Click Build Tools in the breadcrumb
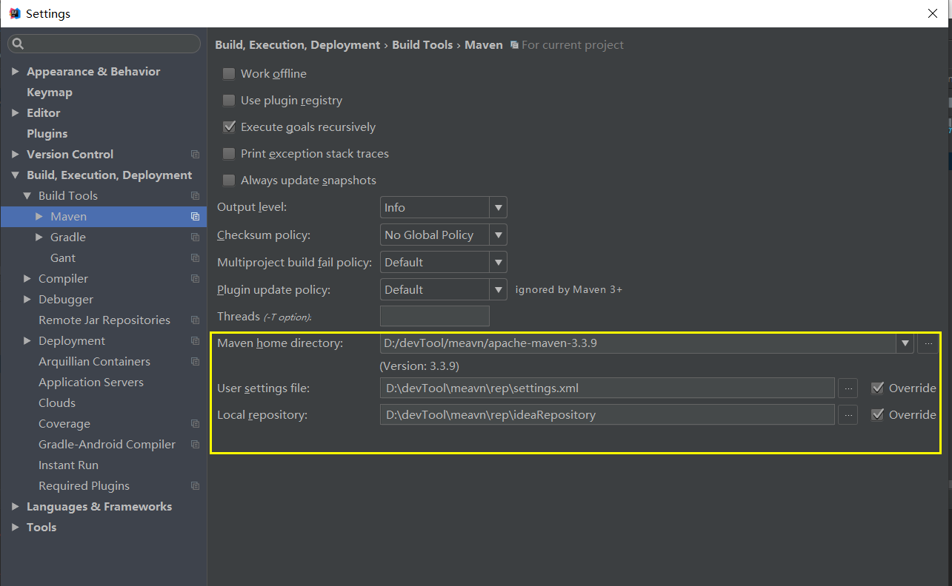 pyautogui.click(x=422, y=45)
